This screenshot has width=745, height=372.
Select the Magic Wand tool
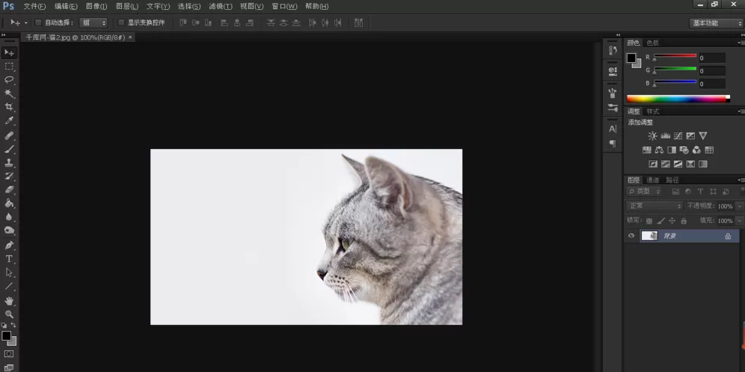[9, 94]
